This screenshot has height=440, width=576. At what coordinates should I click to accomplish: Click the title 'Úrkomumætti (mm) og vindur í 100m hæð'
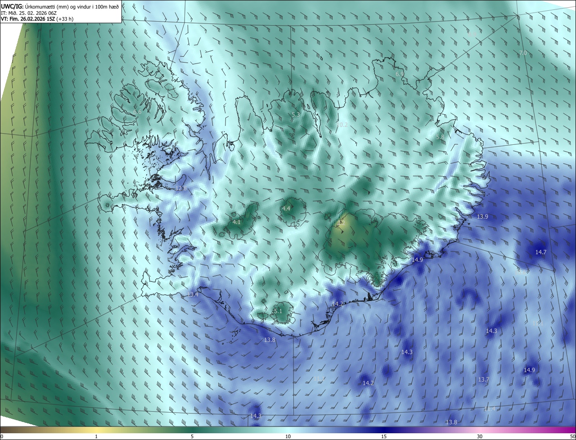[x=72, y=6]
